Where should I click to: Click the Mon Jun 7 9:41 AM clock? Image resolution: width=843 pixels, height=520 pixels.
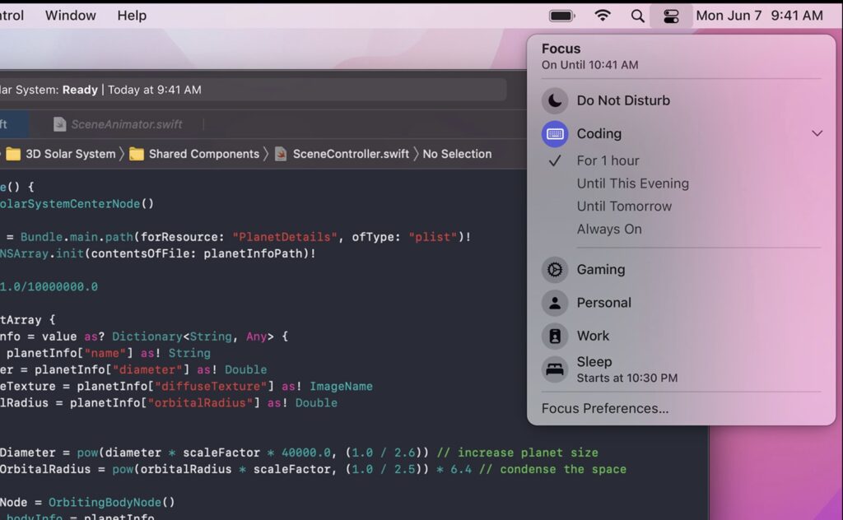(759, 16)
